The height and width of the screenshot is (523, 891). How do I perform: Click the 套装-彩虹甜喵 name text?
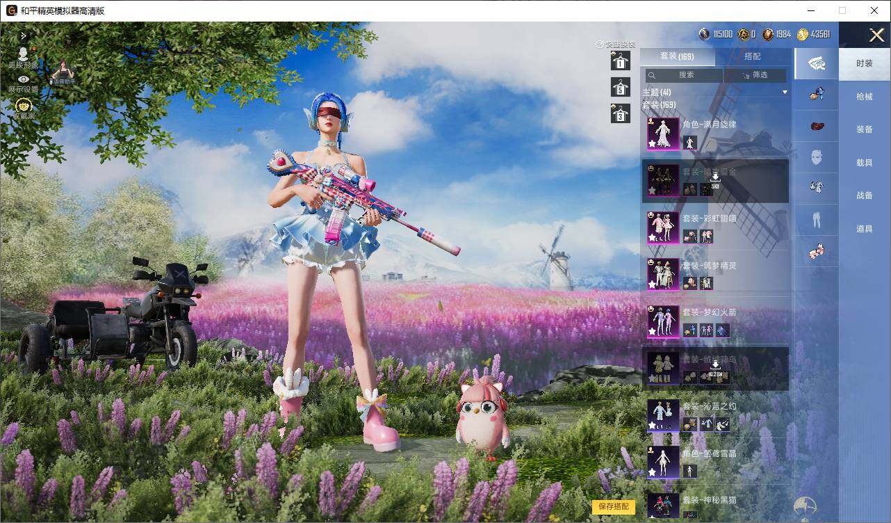coord(709,218)
